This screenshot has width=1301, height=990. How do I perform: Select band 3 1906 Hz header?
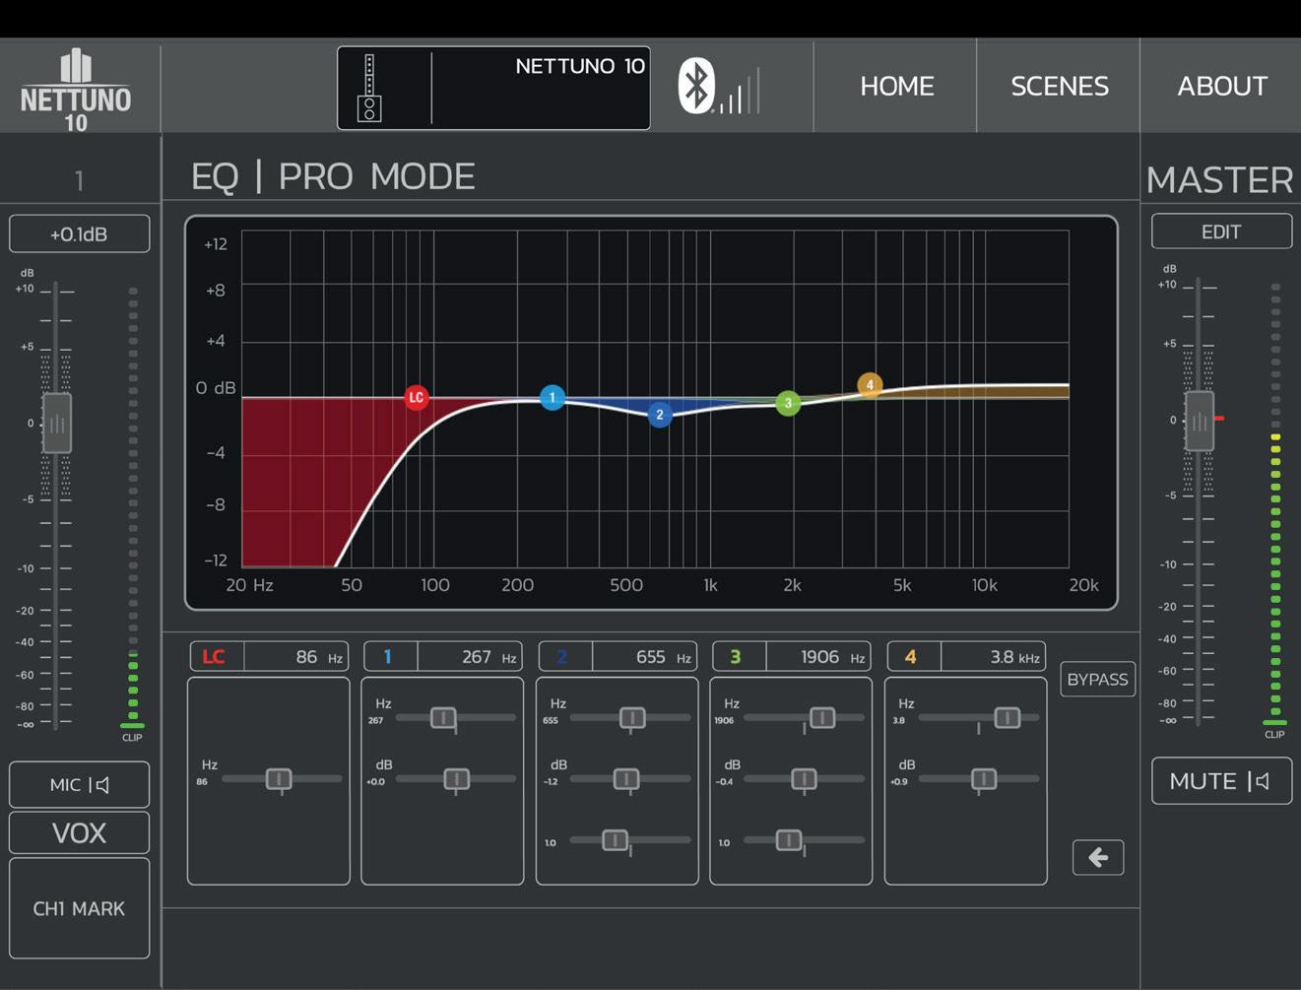point(792,657)
